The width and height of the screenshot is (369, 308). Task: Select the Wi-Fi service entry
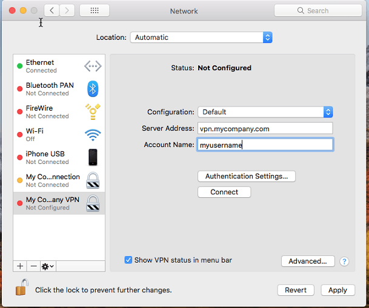pos(59,135)
